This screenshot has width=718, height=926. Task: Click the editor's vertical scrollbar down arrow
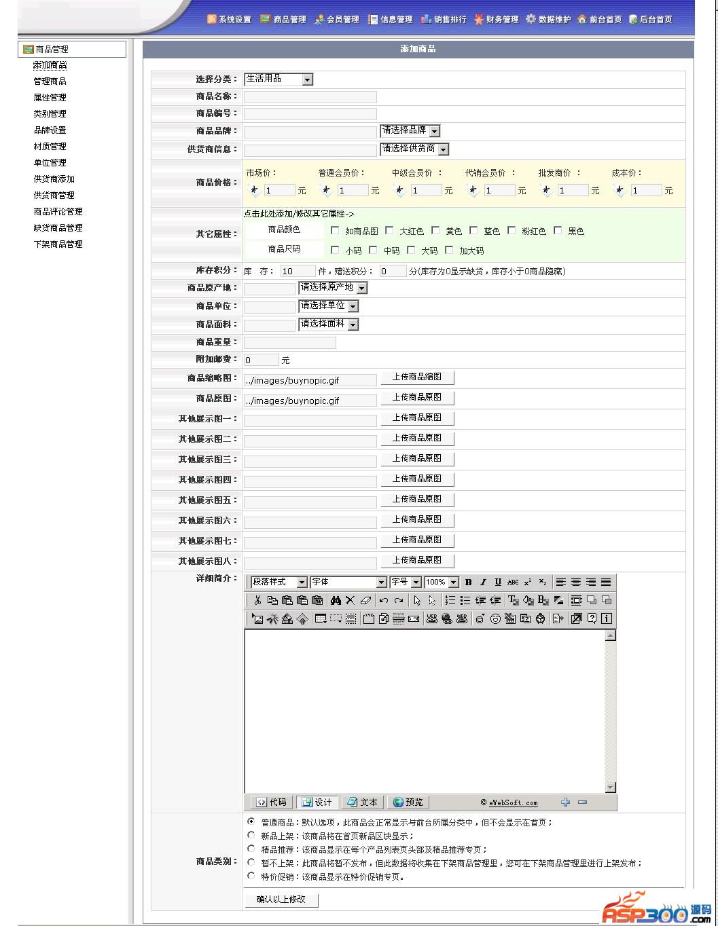(610, 787)
